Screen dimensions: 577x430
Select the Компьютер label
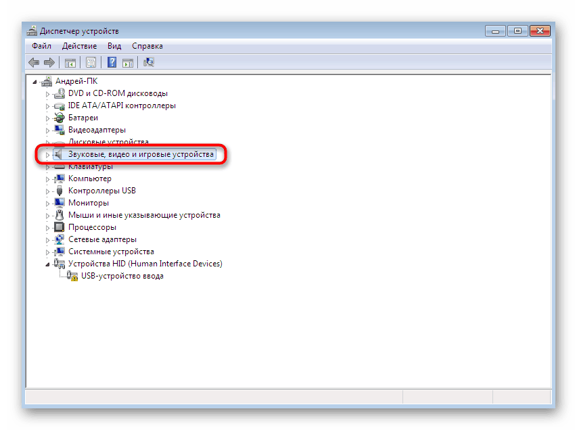[90, 178]
